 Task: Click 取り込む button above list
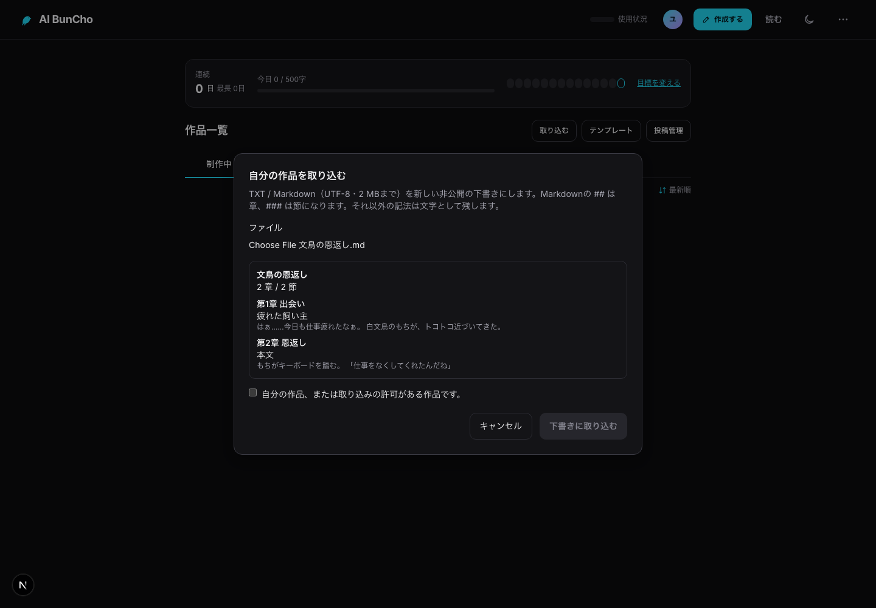click(x=554, y=131)
